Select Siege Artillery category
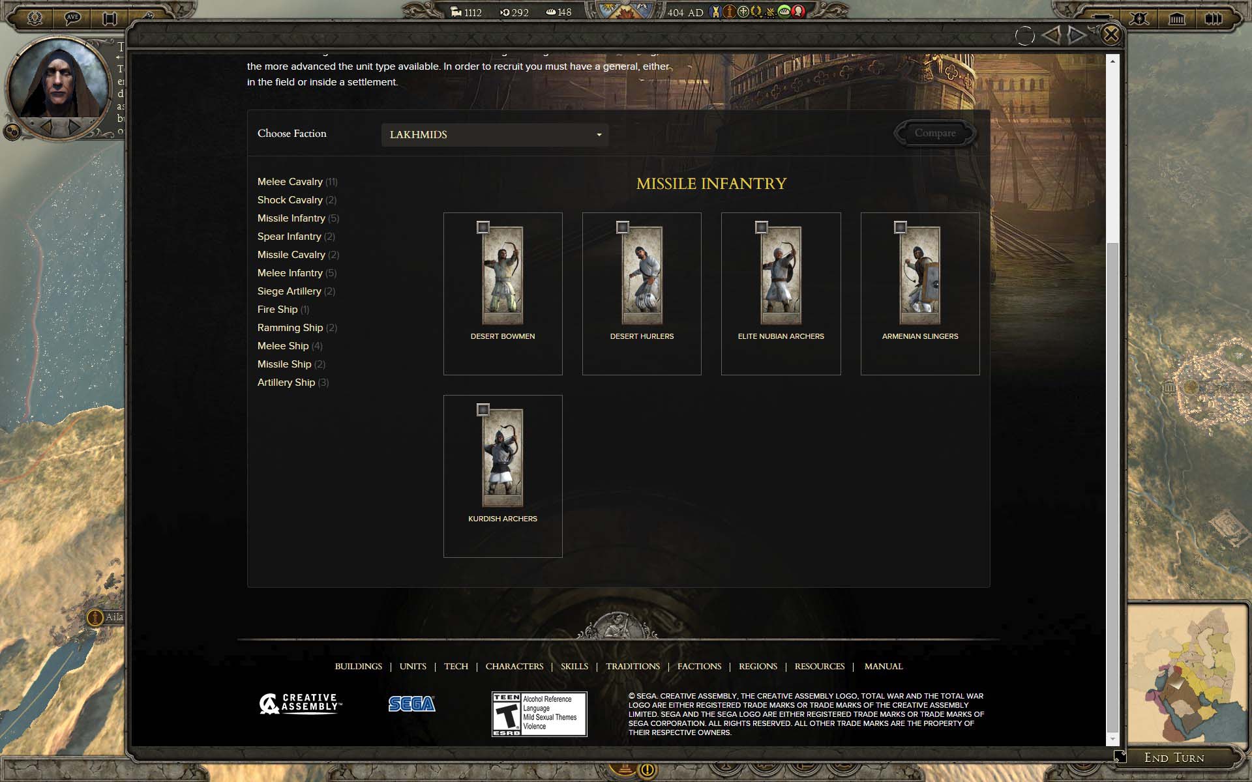Screen dimensions: 1252x782 click(x=296, y=291)
